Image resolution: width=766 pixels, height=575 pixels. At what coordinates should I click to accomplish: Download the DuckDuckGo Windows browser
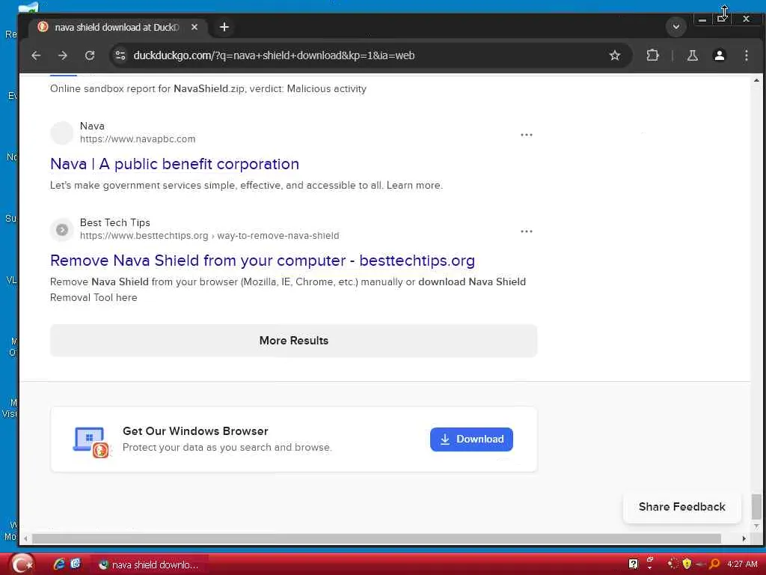click(471, 439)
